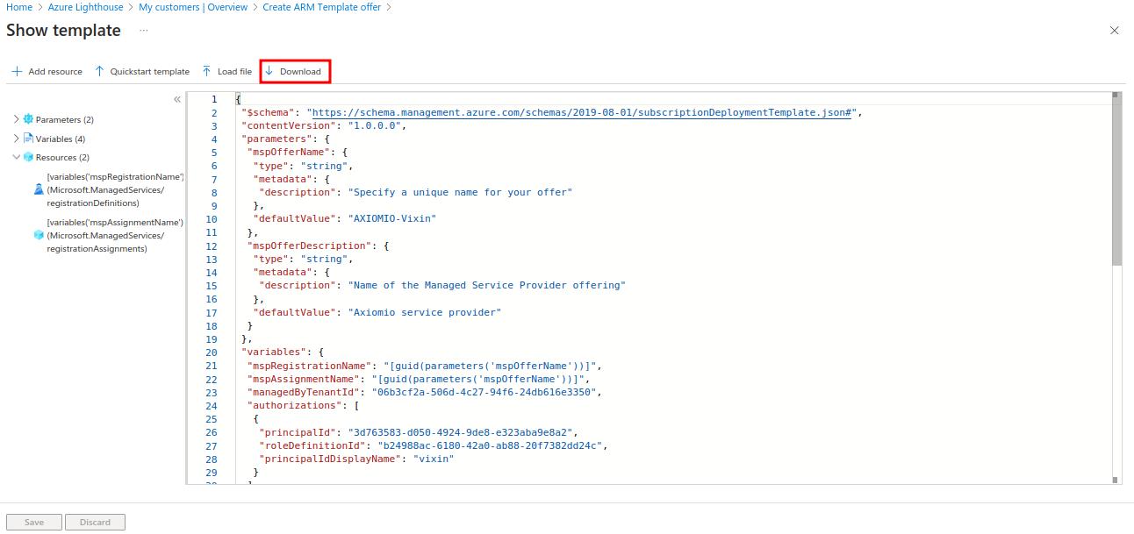Click the Load file upload icon
1134x534 pixels.
[x=206, y=72]
